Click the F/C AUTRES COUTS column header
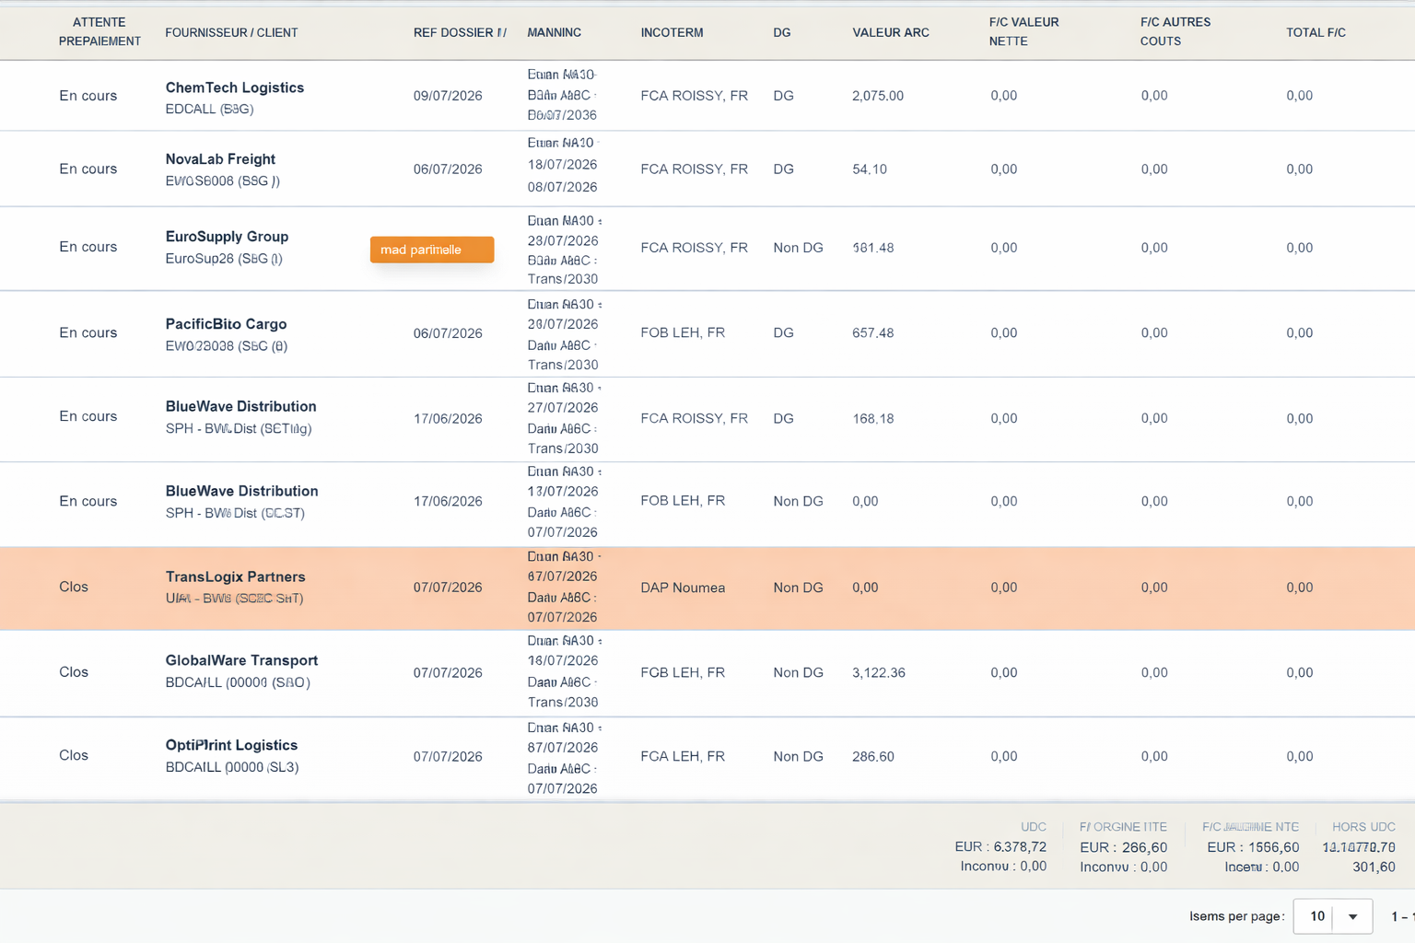 coord(1175,31)
